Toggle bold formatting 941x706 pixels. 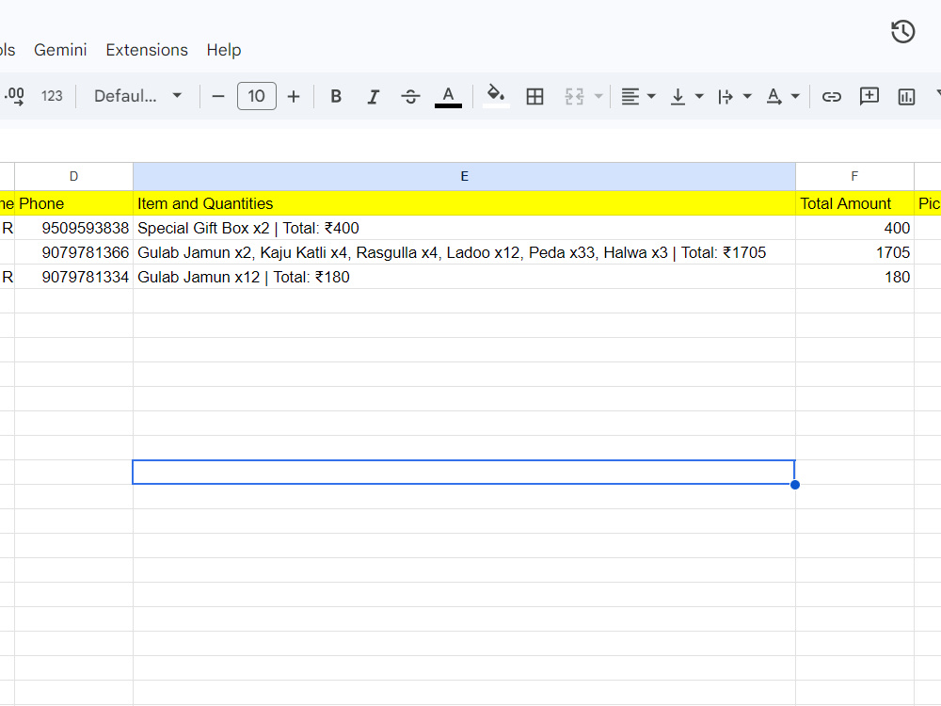pyautogui.click(x=336, y=96)
